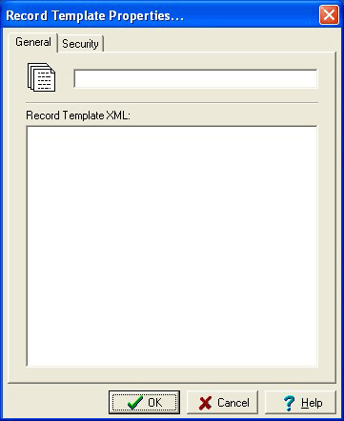
Task: Click the OK text label
Action: tap(154, 403)
